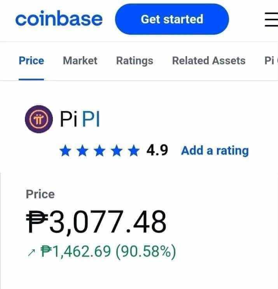Click the Get started button
This screenshot has height=289, width=278.
172,19
